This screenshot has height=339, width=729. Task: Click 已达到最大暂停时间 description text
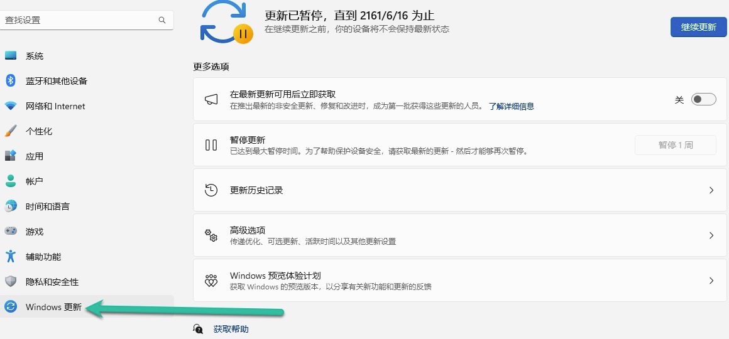tap(379, 151)
